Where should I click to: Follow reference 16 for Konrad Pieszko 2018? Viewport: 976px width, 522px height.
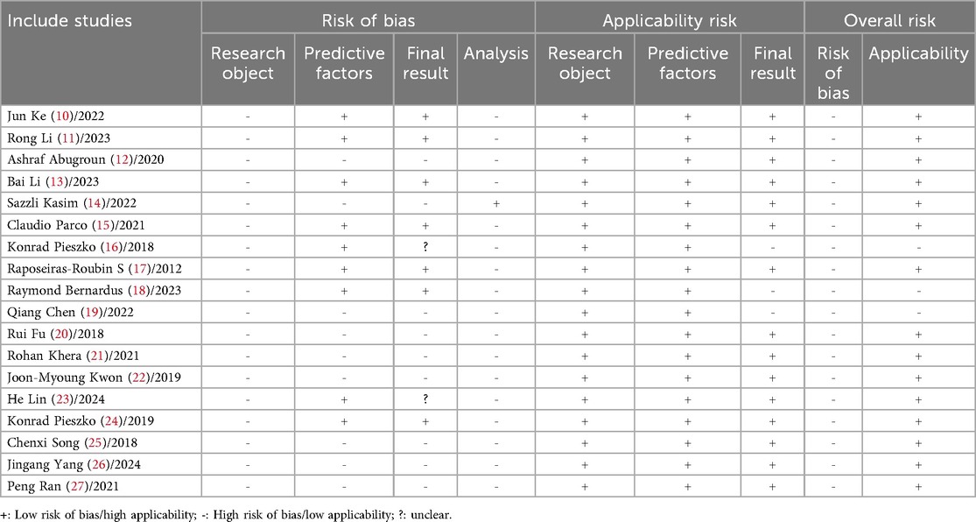111,247
